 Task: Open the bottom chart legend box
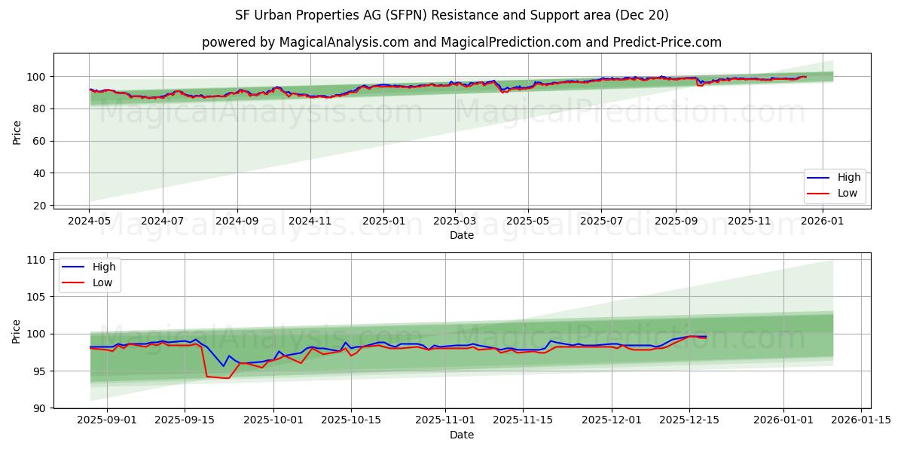[x=89, y=274]
